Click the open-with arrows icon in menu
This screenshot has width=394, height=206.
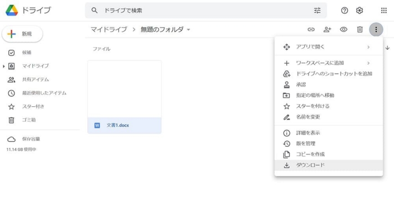click(287, 47)
